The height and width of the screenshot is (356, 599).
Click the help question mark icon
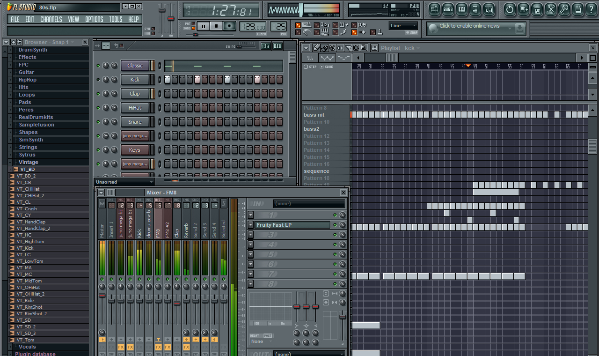[x=591, y=9]
